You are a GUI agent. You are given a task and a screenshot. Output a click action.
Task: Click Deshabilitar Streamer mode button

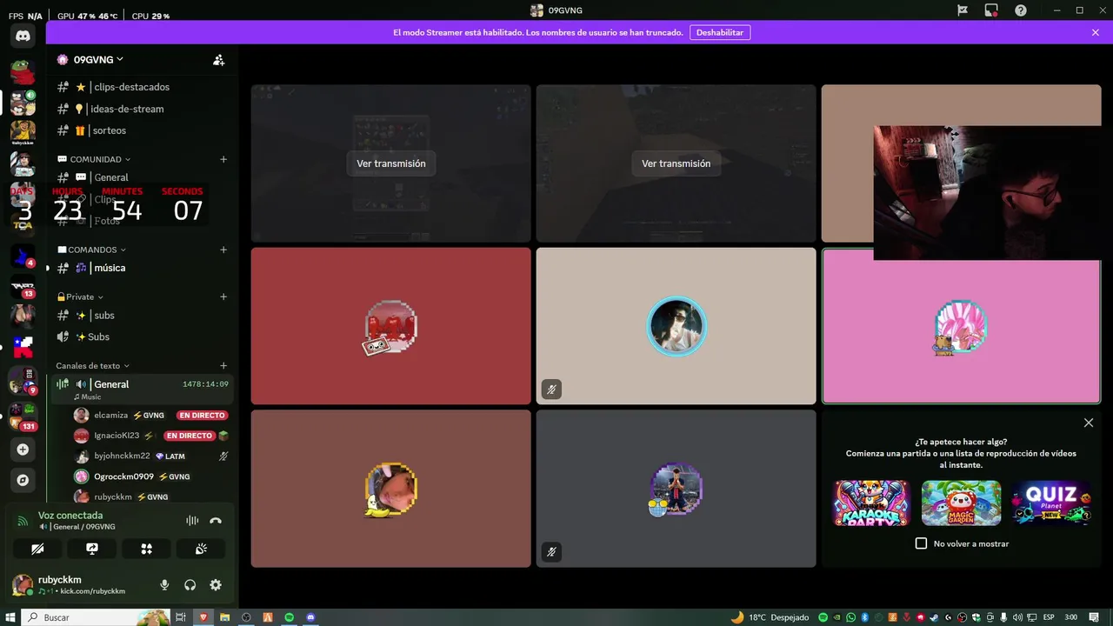tap(720, 32)
